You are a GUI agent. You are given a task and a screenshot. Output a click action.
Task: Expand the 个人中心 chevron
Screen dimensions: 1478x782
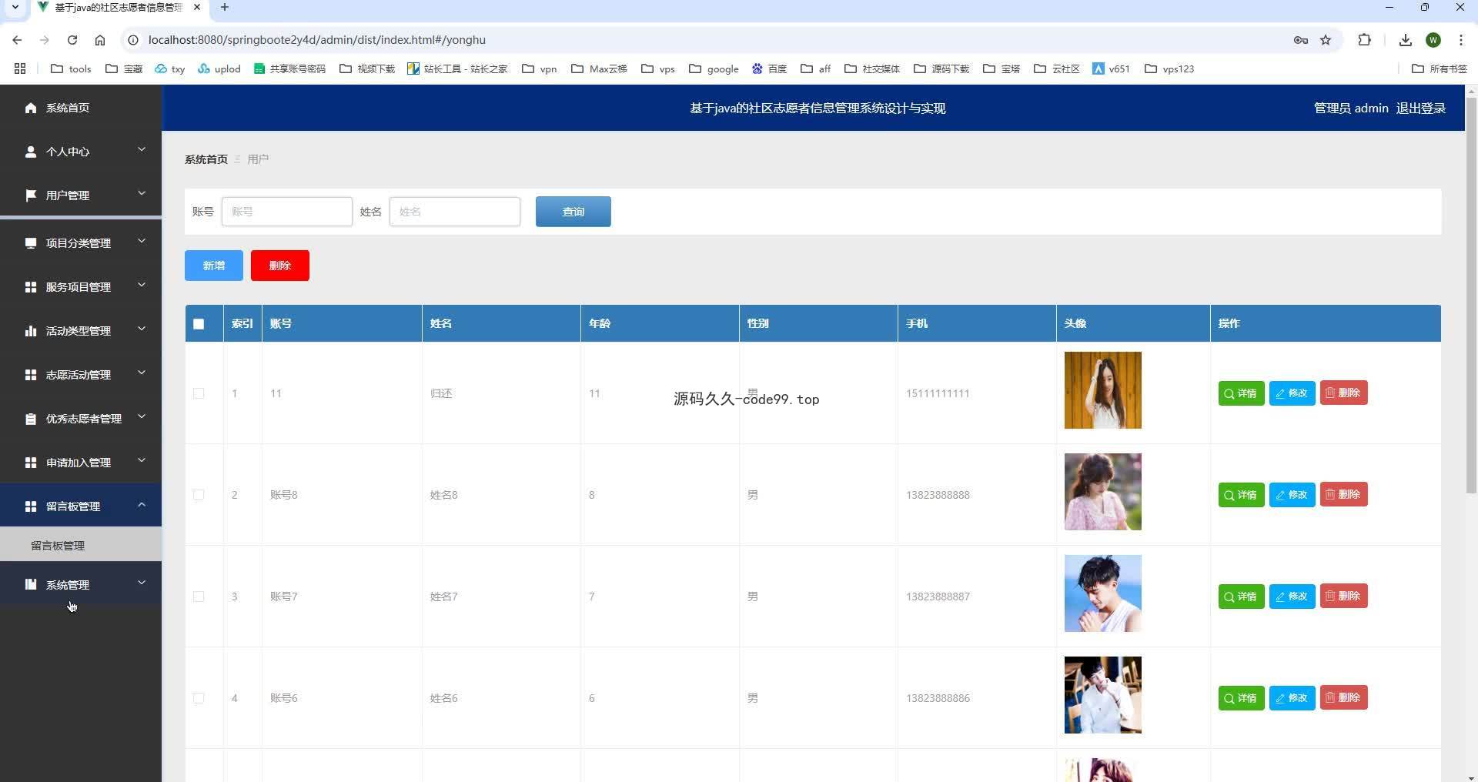coord(142,149)
